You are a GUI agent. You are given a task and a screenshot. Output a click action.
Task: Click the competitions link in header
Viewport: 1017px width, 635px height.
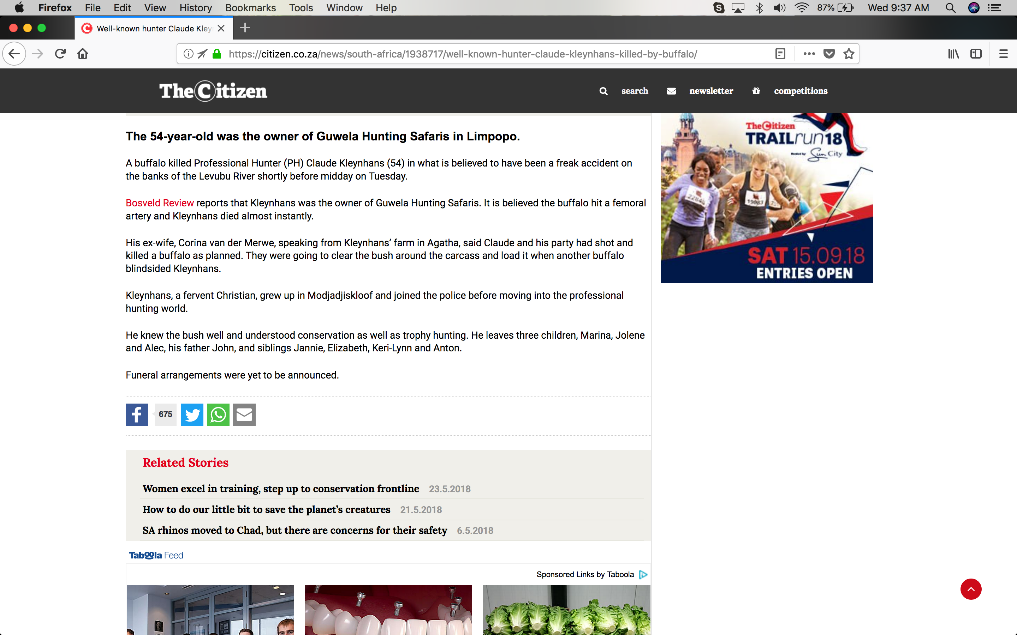801,91
